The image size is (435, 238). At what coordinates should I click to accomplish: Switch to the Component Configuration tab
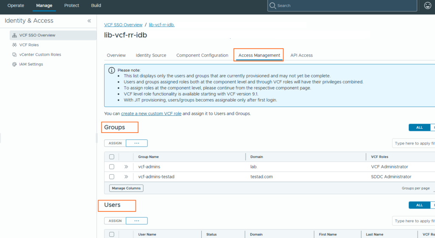tap(202, 55)
